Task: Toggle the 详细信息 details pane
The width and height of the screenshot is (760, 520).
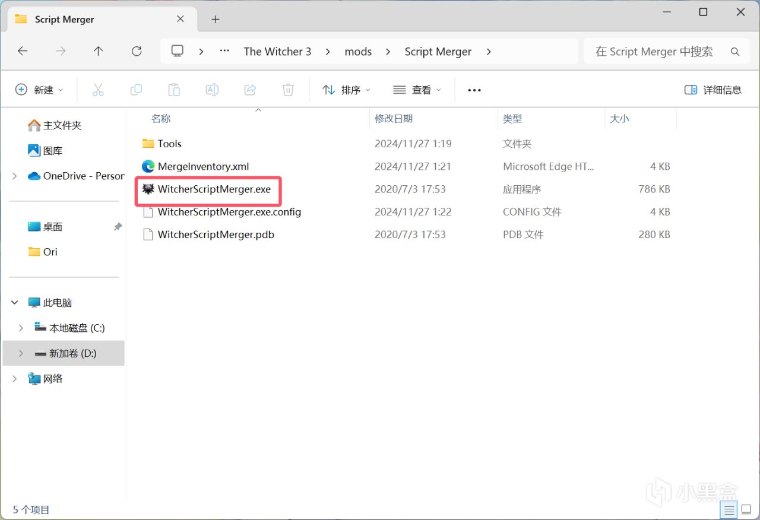Action: click(713, 90)
